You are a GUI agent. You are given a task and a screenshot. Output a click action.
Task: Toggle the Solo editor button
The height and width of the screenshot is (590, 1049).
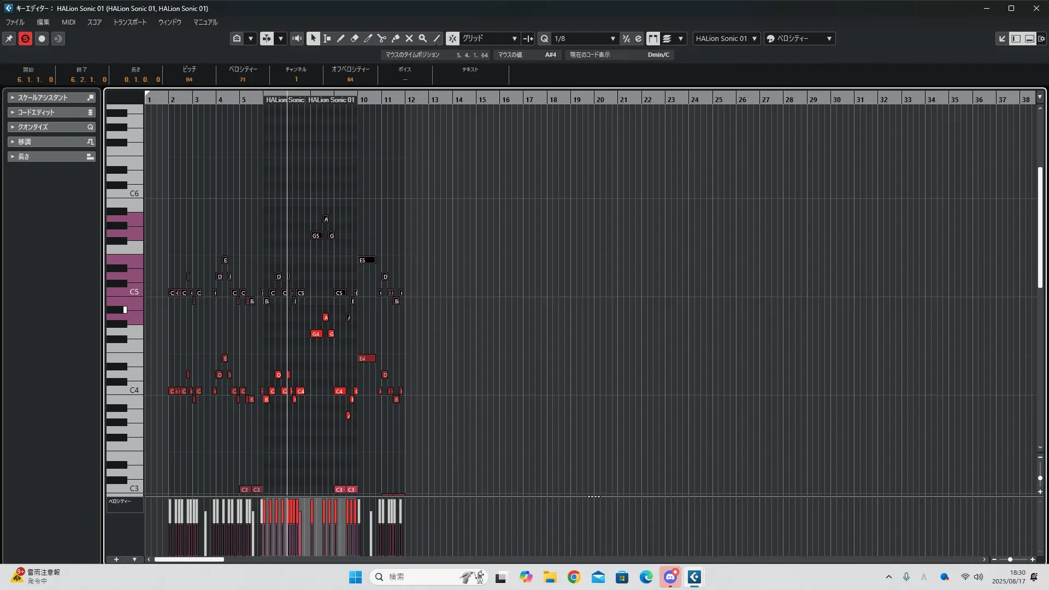25,39
